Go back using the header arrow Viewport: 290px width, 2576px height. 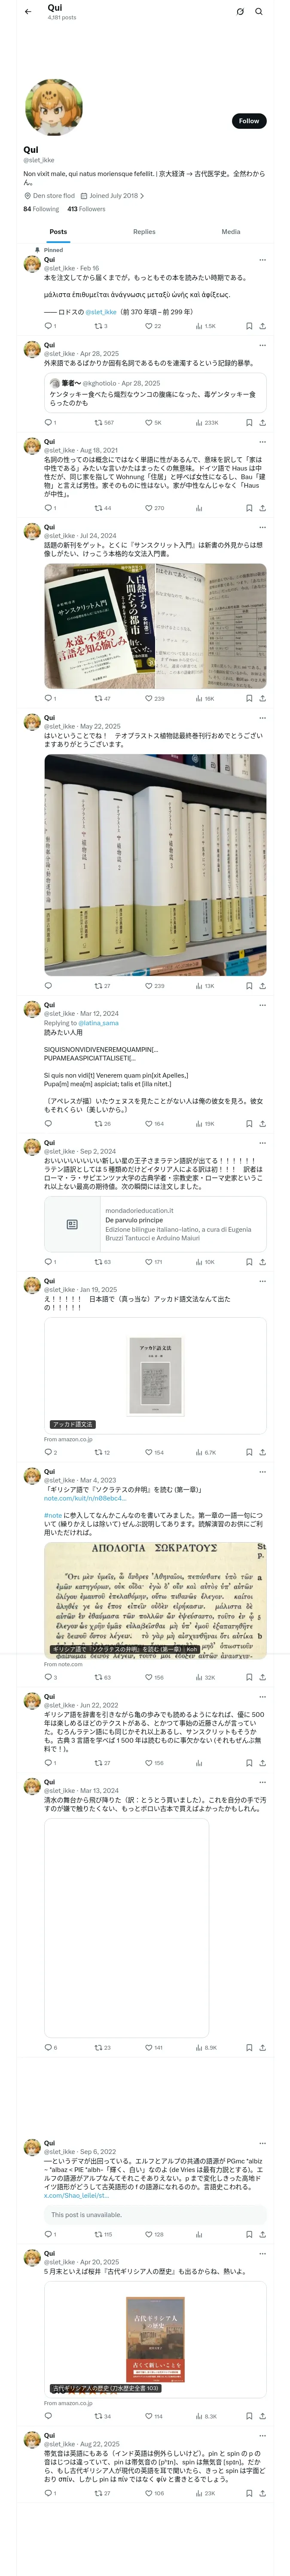point(28,12)
